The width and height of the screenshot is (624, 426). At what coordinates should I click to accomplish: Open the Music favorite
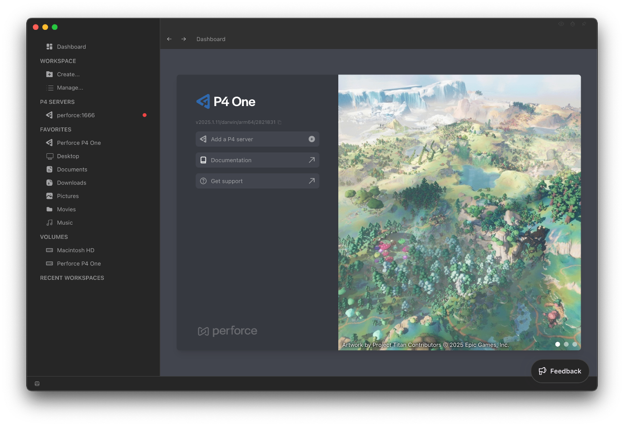(60, 223)
